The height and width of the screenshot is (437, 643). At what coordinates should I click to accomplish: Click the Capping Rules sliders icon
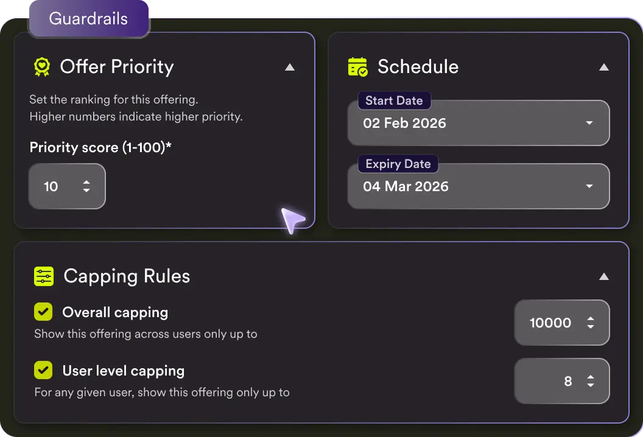coord(44,276)
